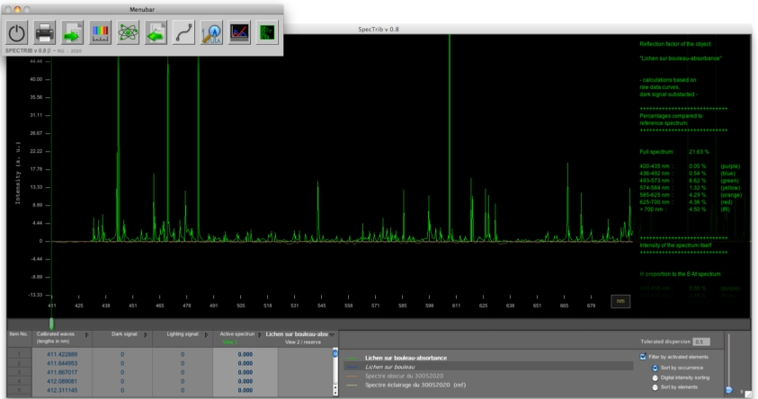Click the green terminal panel icon
Viewport: 758px width, 399px height.
[267, 32]
